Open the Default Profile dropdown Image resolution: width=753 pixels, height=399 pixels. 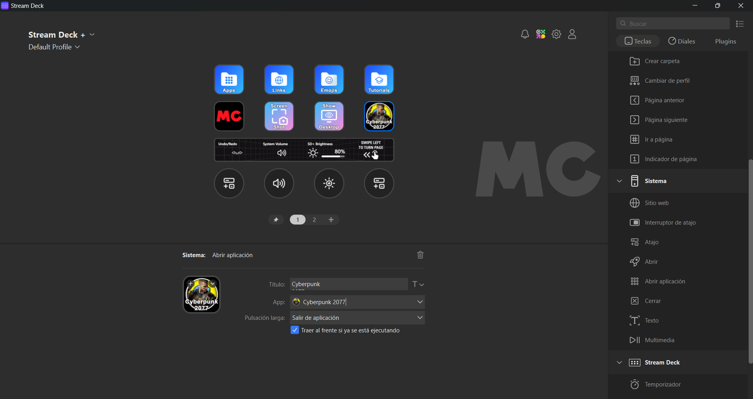54,47
